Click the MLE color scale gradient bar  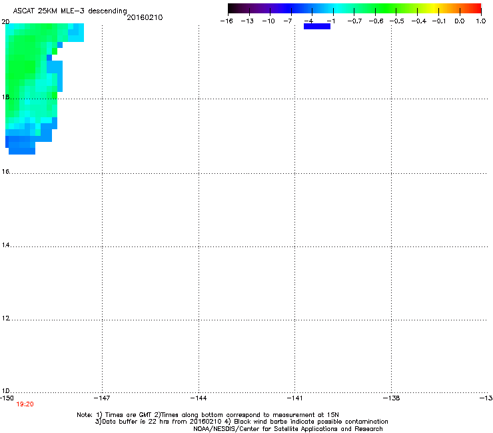tap(354, 9)
